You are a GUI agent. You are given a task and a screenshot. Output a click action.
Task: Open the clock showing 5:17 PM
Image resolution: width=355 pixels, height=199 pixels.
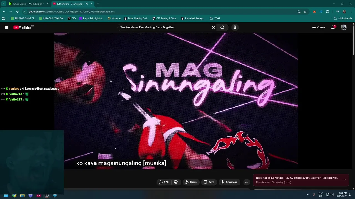click(x=342, y=195)
